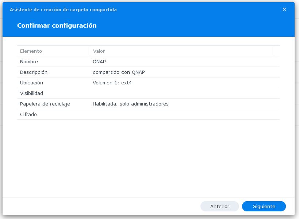Go back with the Anterior button
This screenshot has width=299, height=219.
(x=219, y=206)
